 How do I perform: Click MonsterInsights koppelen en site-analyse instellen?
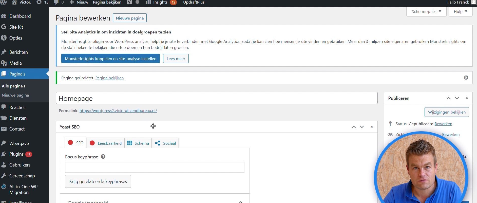click(110, 59)
